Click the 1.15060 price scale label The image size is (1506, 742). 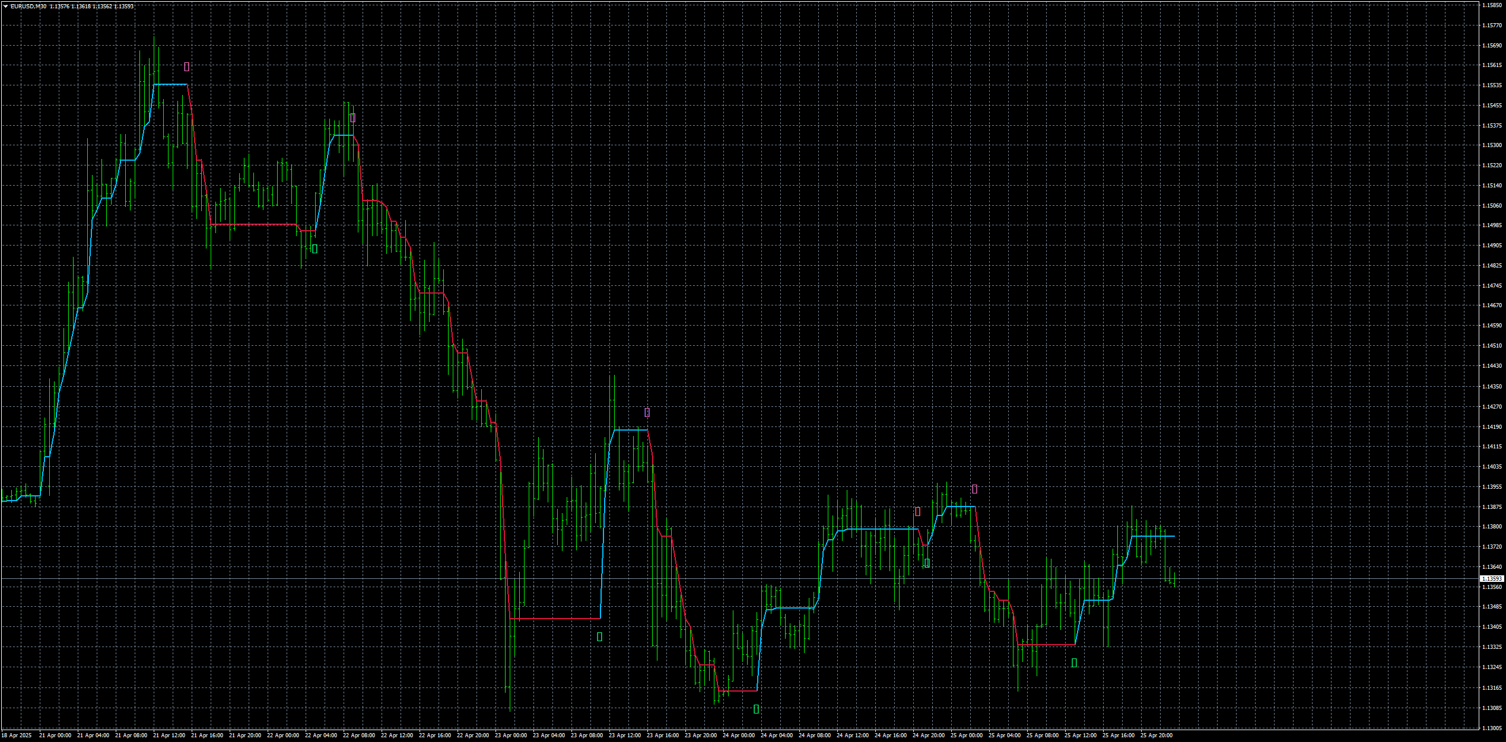(1492, 206)
